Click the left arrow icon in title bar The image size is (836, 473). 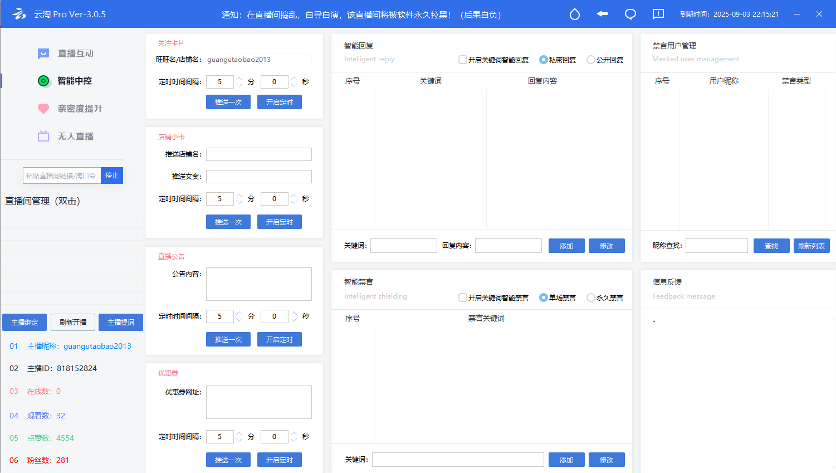pyautogui.click(x=602, y=14)
